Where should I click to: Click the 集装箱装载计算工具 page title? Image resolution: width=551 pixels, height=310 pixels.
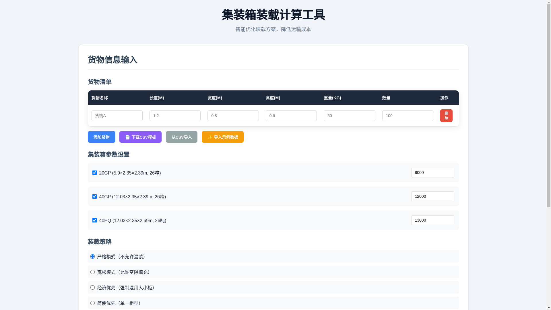point(273,15)
